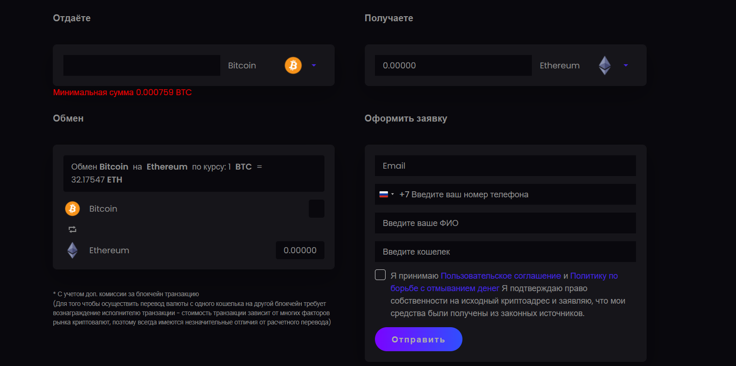This screenshot has height=366, width=736.
Task: Click the Email input field
Action: 505,166
